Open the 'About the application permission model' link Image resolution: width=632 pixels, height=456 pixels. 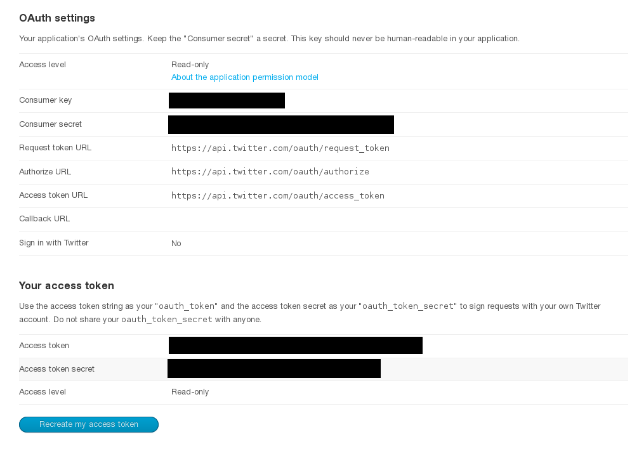pyautogui.click(x=245, y=77)
